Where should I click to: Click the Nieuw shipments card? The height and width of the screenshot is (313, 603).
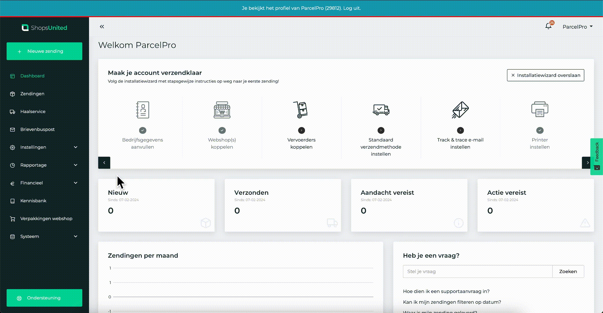[x=156, y=205]
